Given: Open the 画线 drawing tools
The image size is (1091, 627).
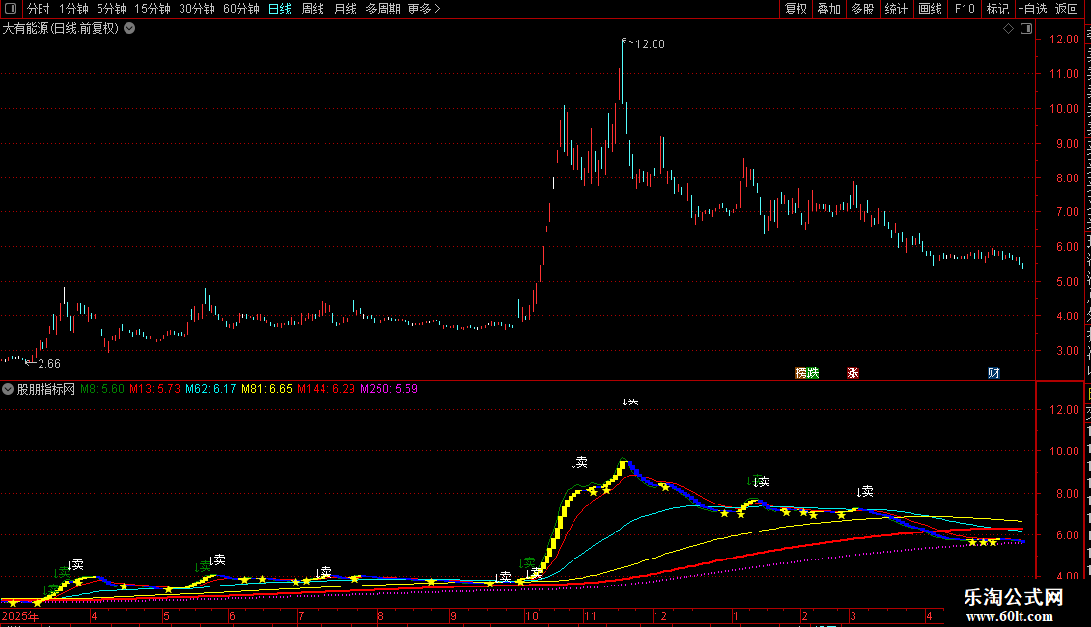Looking at the screenshot, I should pos(930,9).
